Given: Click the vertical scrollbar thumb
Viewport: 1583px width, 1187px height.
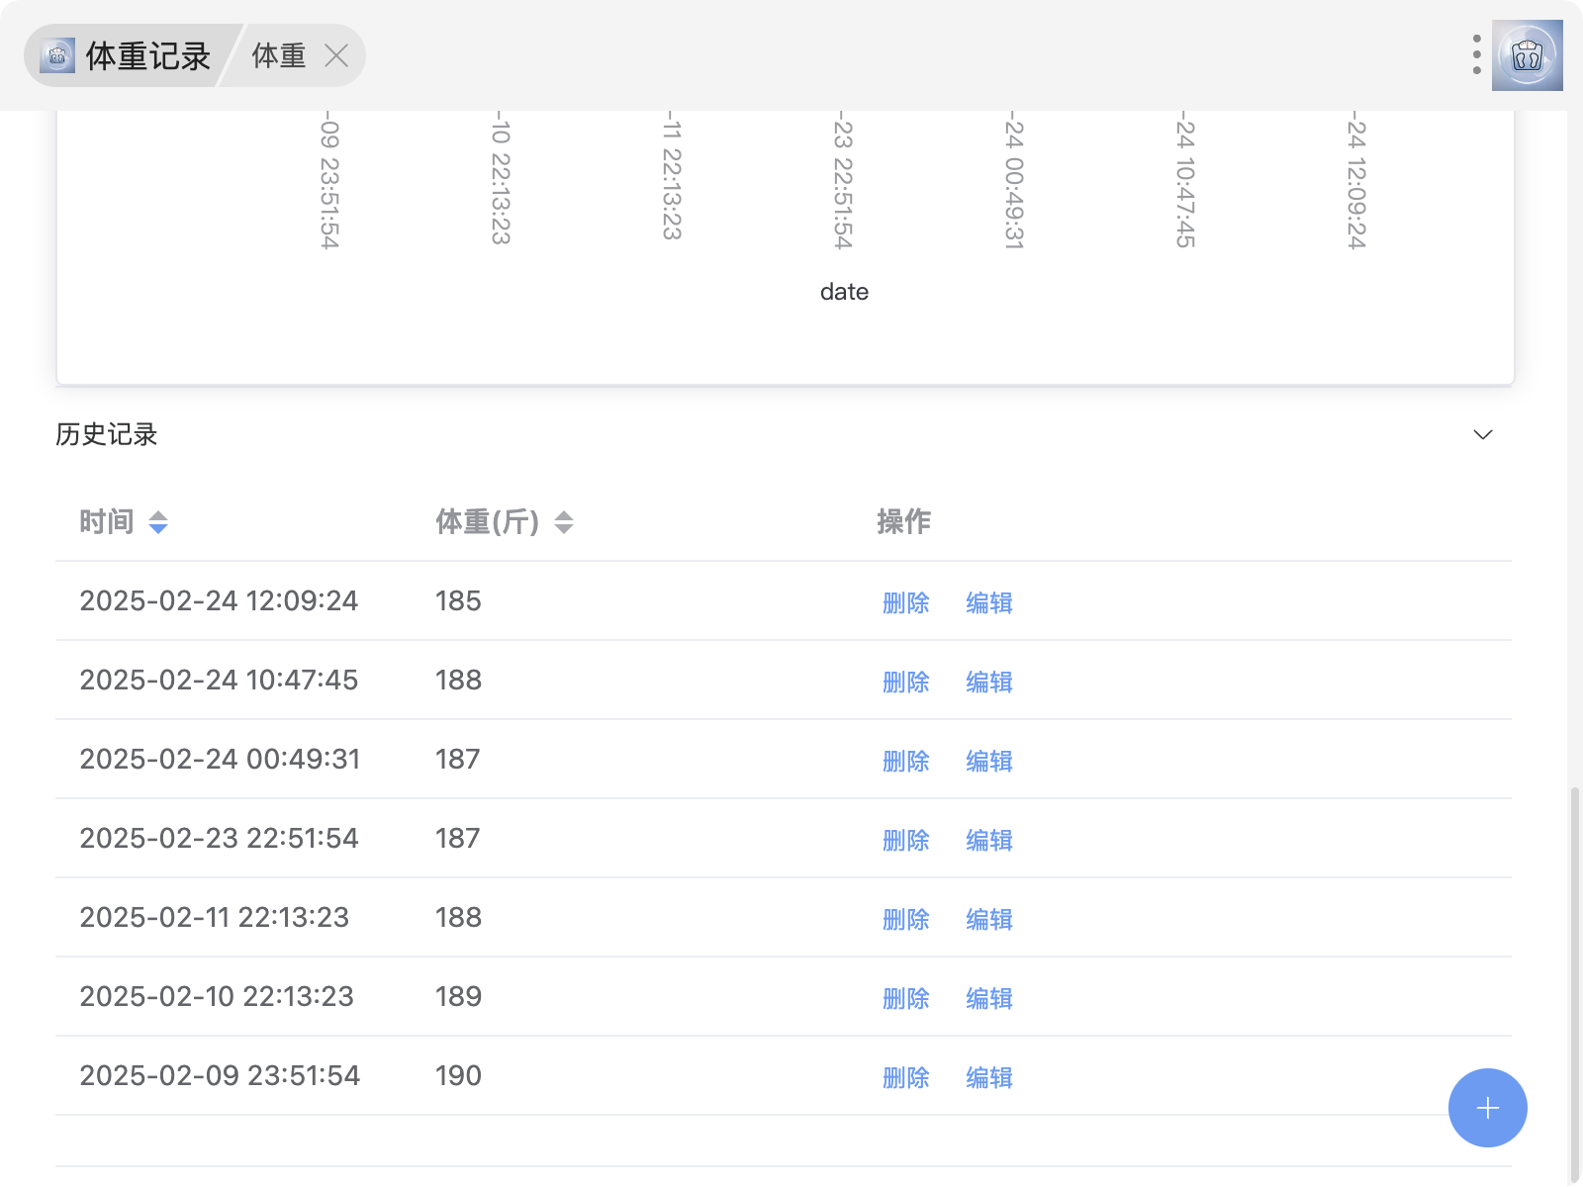Looking at the screenshot, I should pos(1574,984).
